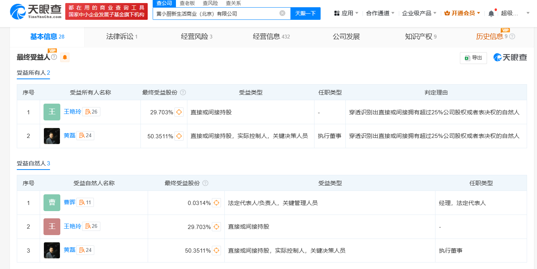The image size is (537, 269).
Task: Open company count badge 26 for 王艳玲 in natural persons table
Action: click(91, 226)
